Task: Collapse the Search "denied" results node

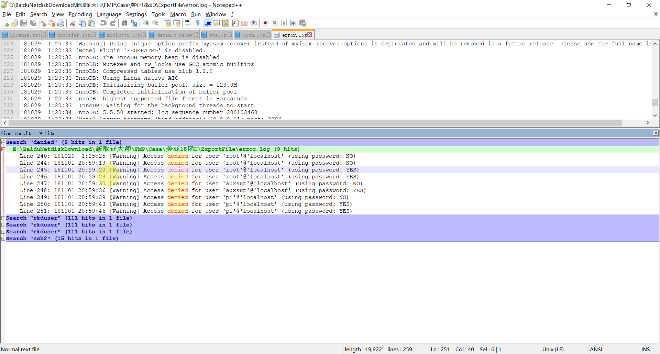Action: click(3, 142)
